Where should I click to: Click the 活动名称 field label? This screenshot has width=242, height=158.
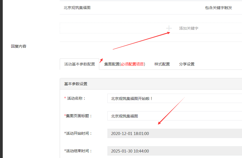coord(75,98)
